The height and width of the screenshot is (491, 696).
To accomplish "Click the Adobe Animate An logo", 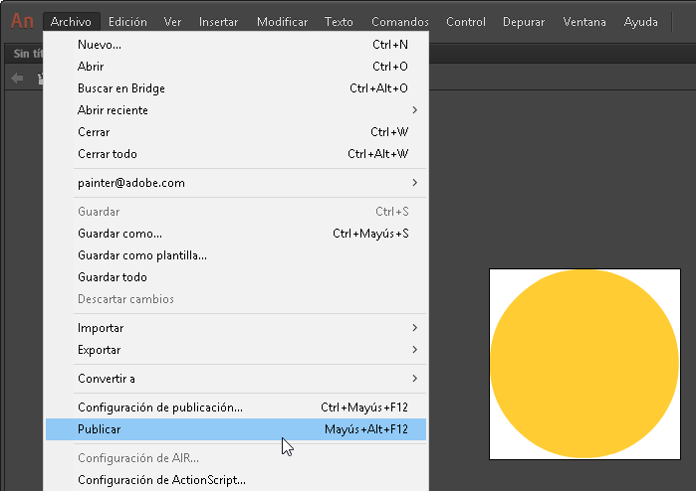I will click(22, 21).
